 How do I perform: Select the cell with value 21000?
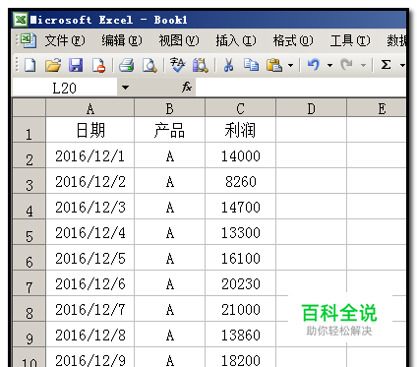pyautogui.click(x=240, y=309)
